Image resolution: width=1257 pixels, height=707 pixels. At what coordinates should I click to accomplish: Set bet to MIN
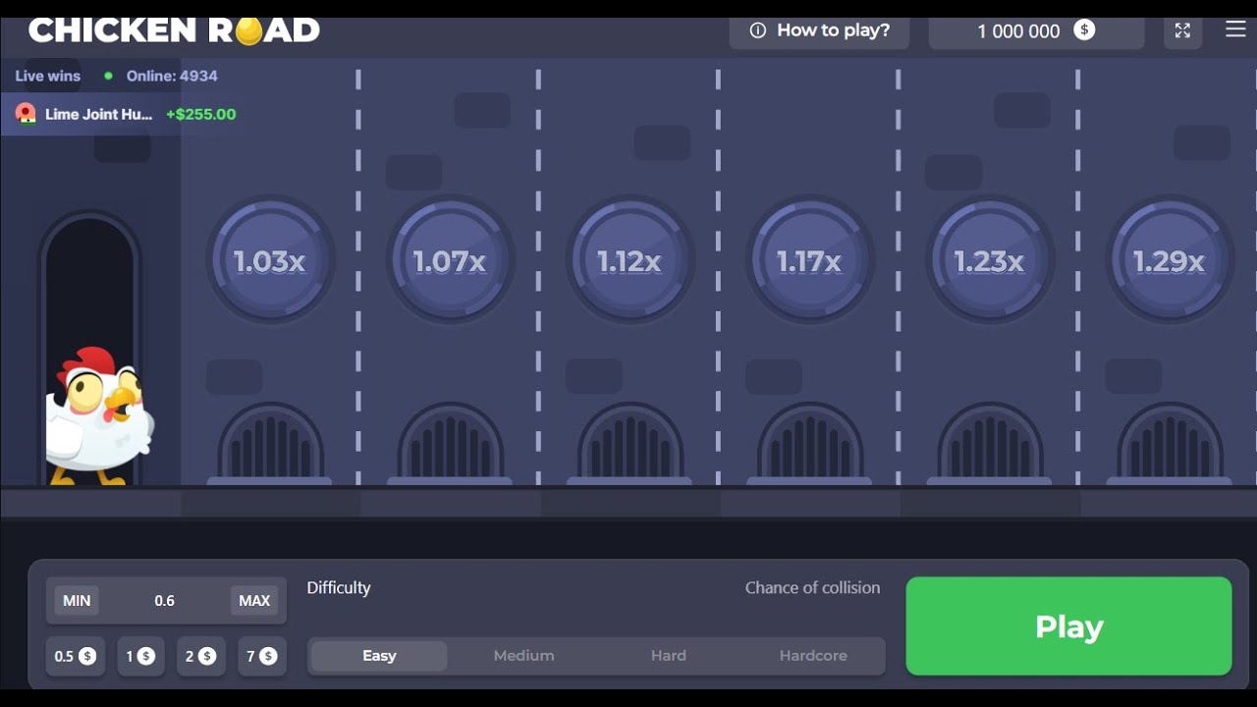coord(77,601)
